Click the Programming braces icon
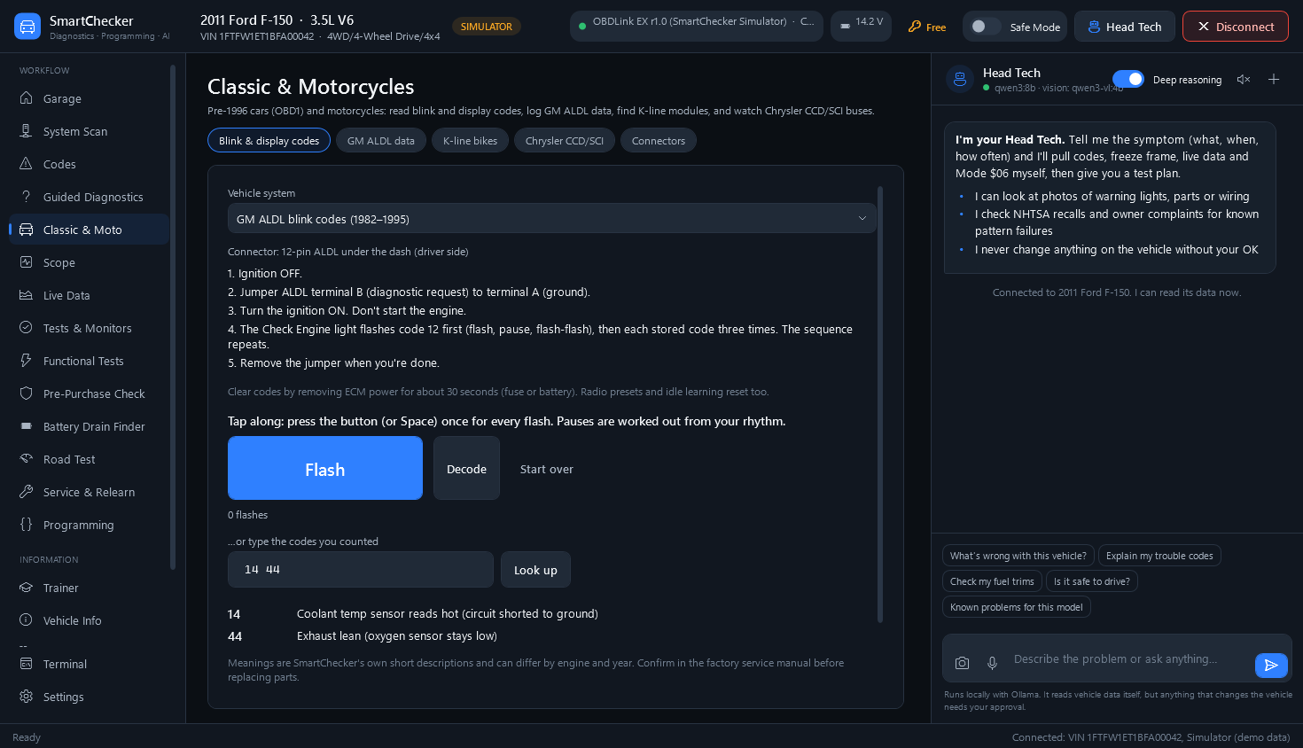This screenshot has height=748, width=1303. pyautogui.click(x=27, y=525)
